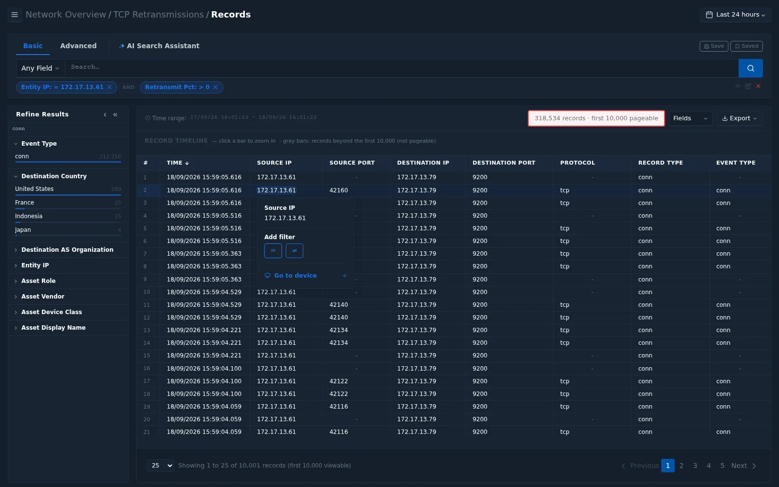Filter by United States destination country

(68, 189)
